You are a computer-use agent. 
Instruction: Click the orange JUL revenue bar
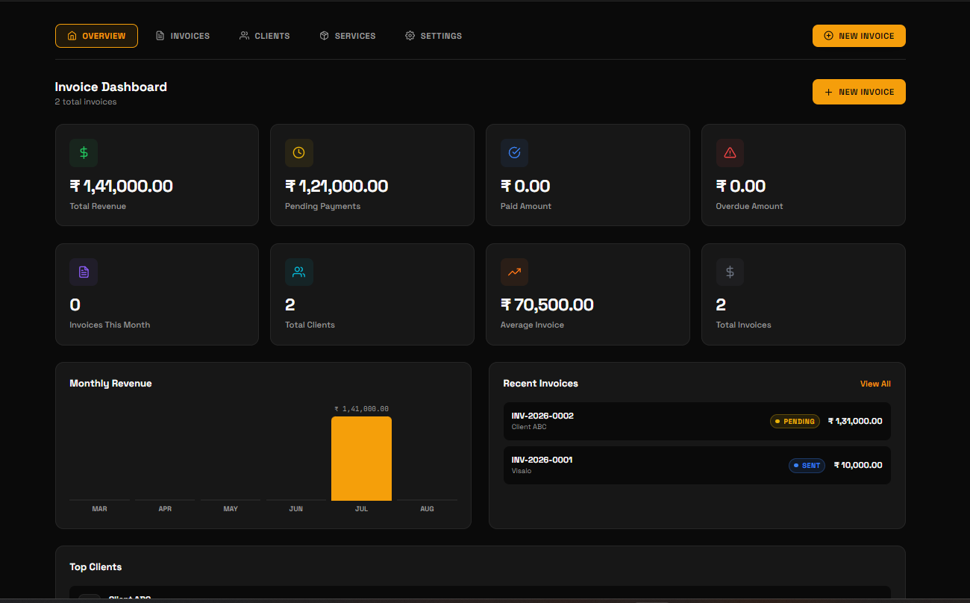coord(361,458)
